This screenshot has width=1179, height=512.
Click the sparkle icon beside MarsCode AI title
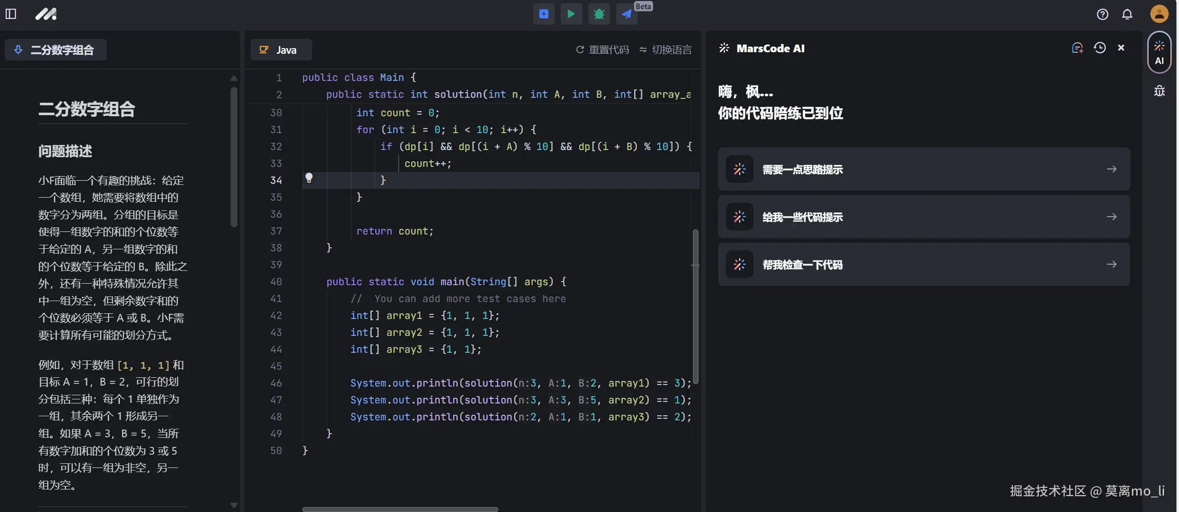(724, 48)
